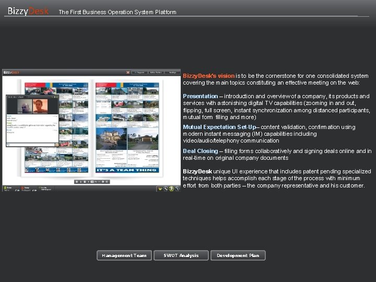Image resolution: width=376 pixels, height=282 pixels.
Task: Click the wrench tools icon in the embedded app's bottom bar
Action: tap(166, 189)
